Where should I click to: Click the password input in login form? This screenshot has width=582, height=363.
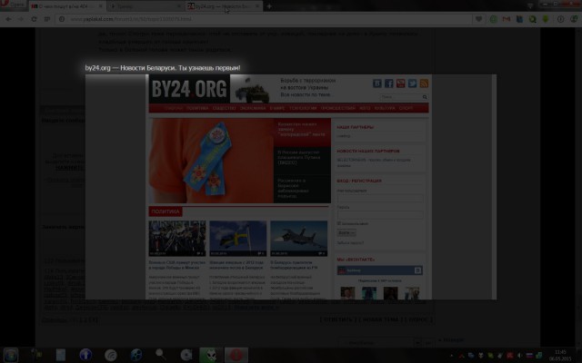tap(380, 215)
